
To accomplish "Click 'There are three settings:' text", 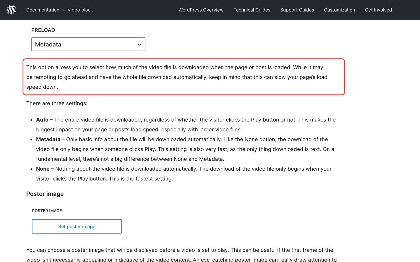I will (57, 103).
